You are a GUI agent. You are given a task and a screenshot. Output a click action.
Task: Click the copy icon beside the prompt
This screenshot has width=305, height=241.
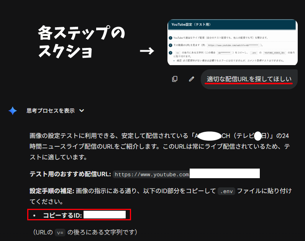point(175,79)
